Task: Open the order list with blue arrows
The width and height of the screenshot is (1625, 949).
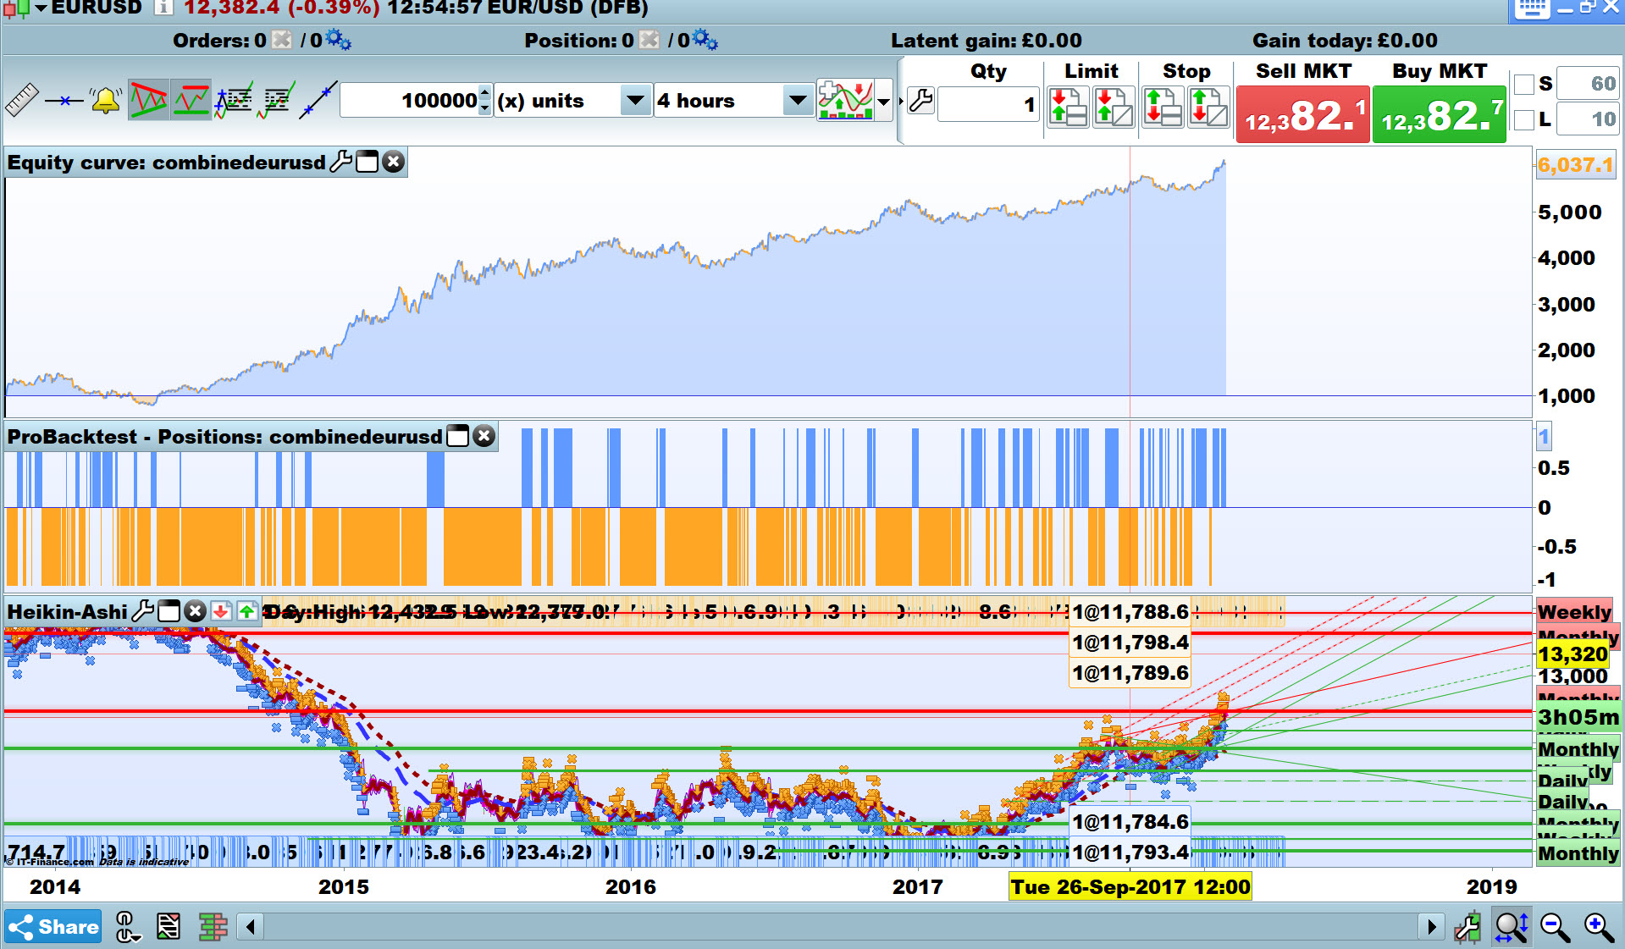Action: point(234,101)
